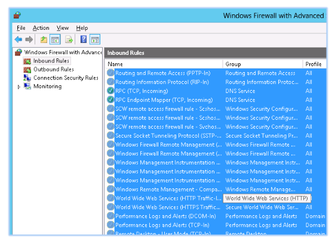
Task: Select the Windows Firewall with Advanced root node
Action: coord(63,52)
